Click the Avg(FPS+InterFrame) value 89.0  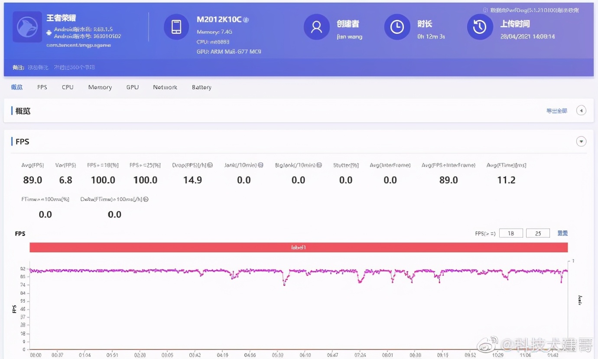[448, 180]
